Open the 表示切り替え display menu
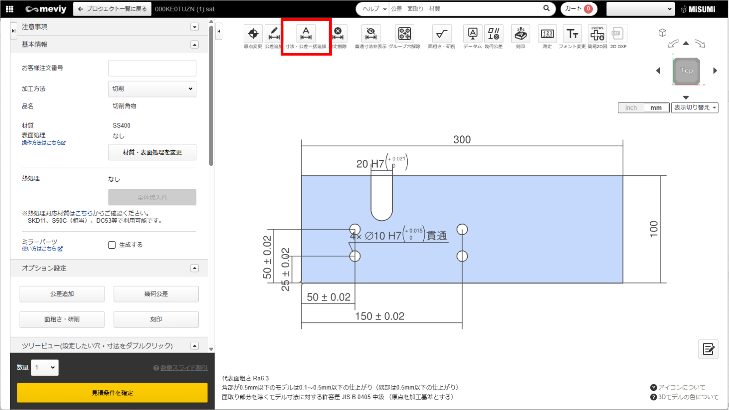The height and width of the screenshot is (410, 729). pos(694,108)
